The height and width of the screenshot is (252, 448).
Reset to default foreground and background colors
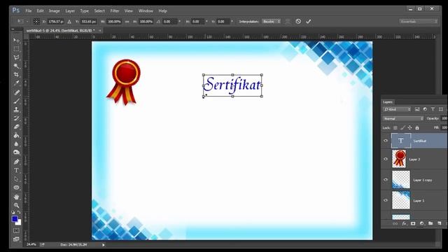click(x=13, y=212)
